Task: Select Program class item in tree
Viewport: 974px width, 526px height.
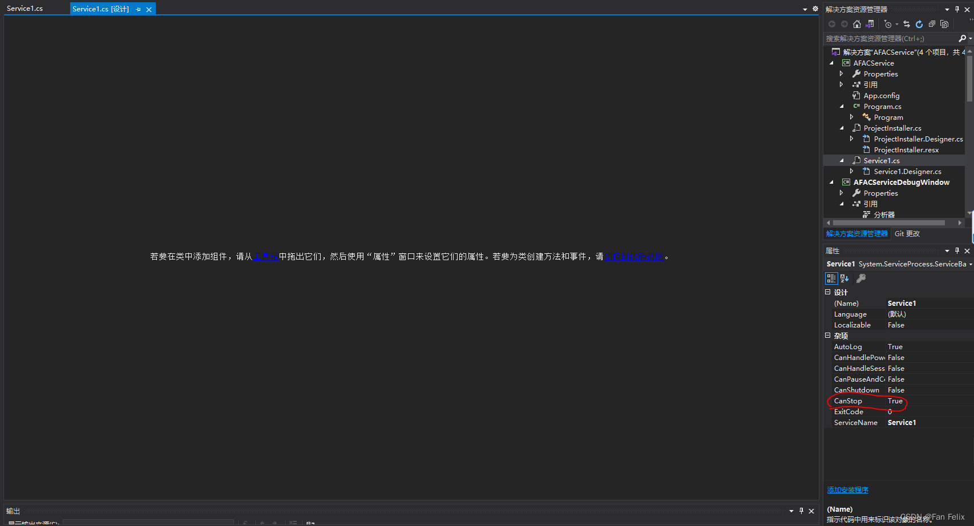Action: [x=888, y=118]
